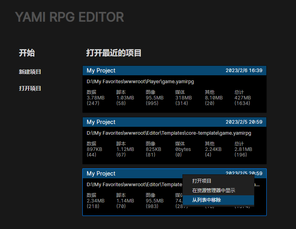
Task: Click the 1.03MB script size value
Action: (x=125, y=98)
